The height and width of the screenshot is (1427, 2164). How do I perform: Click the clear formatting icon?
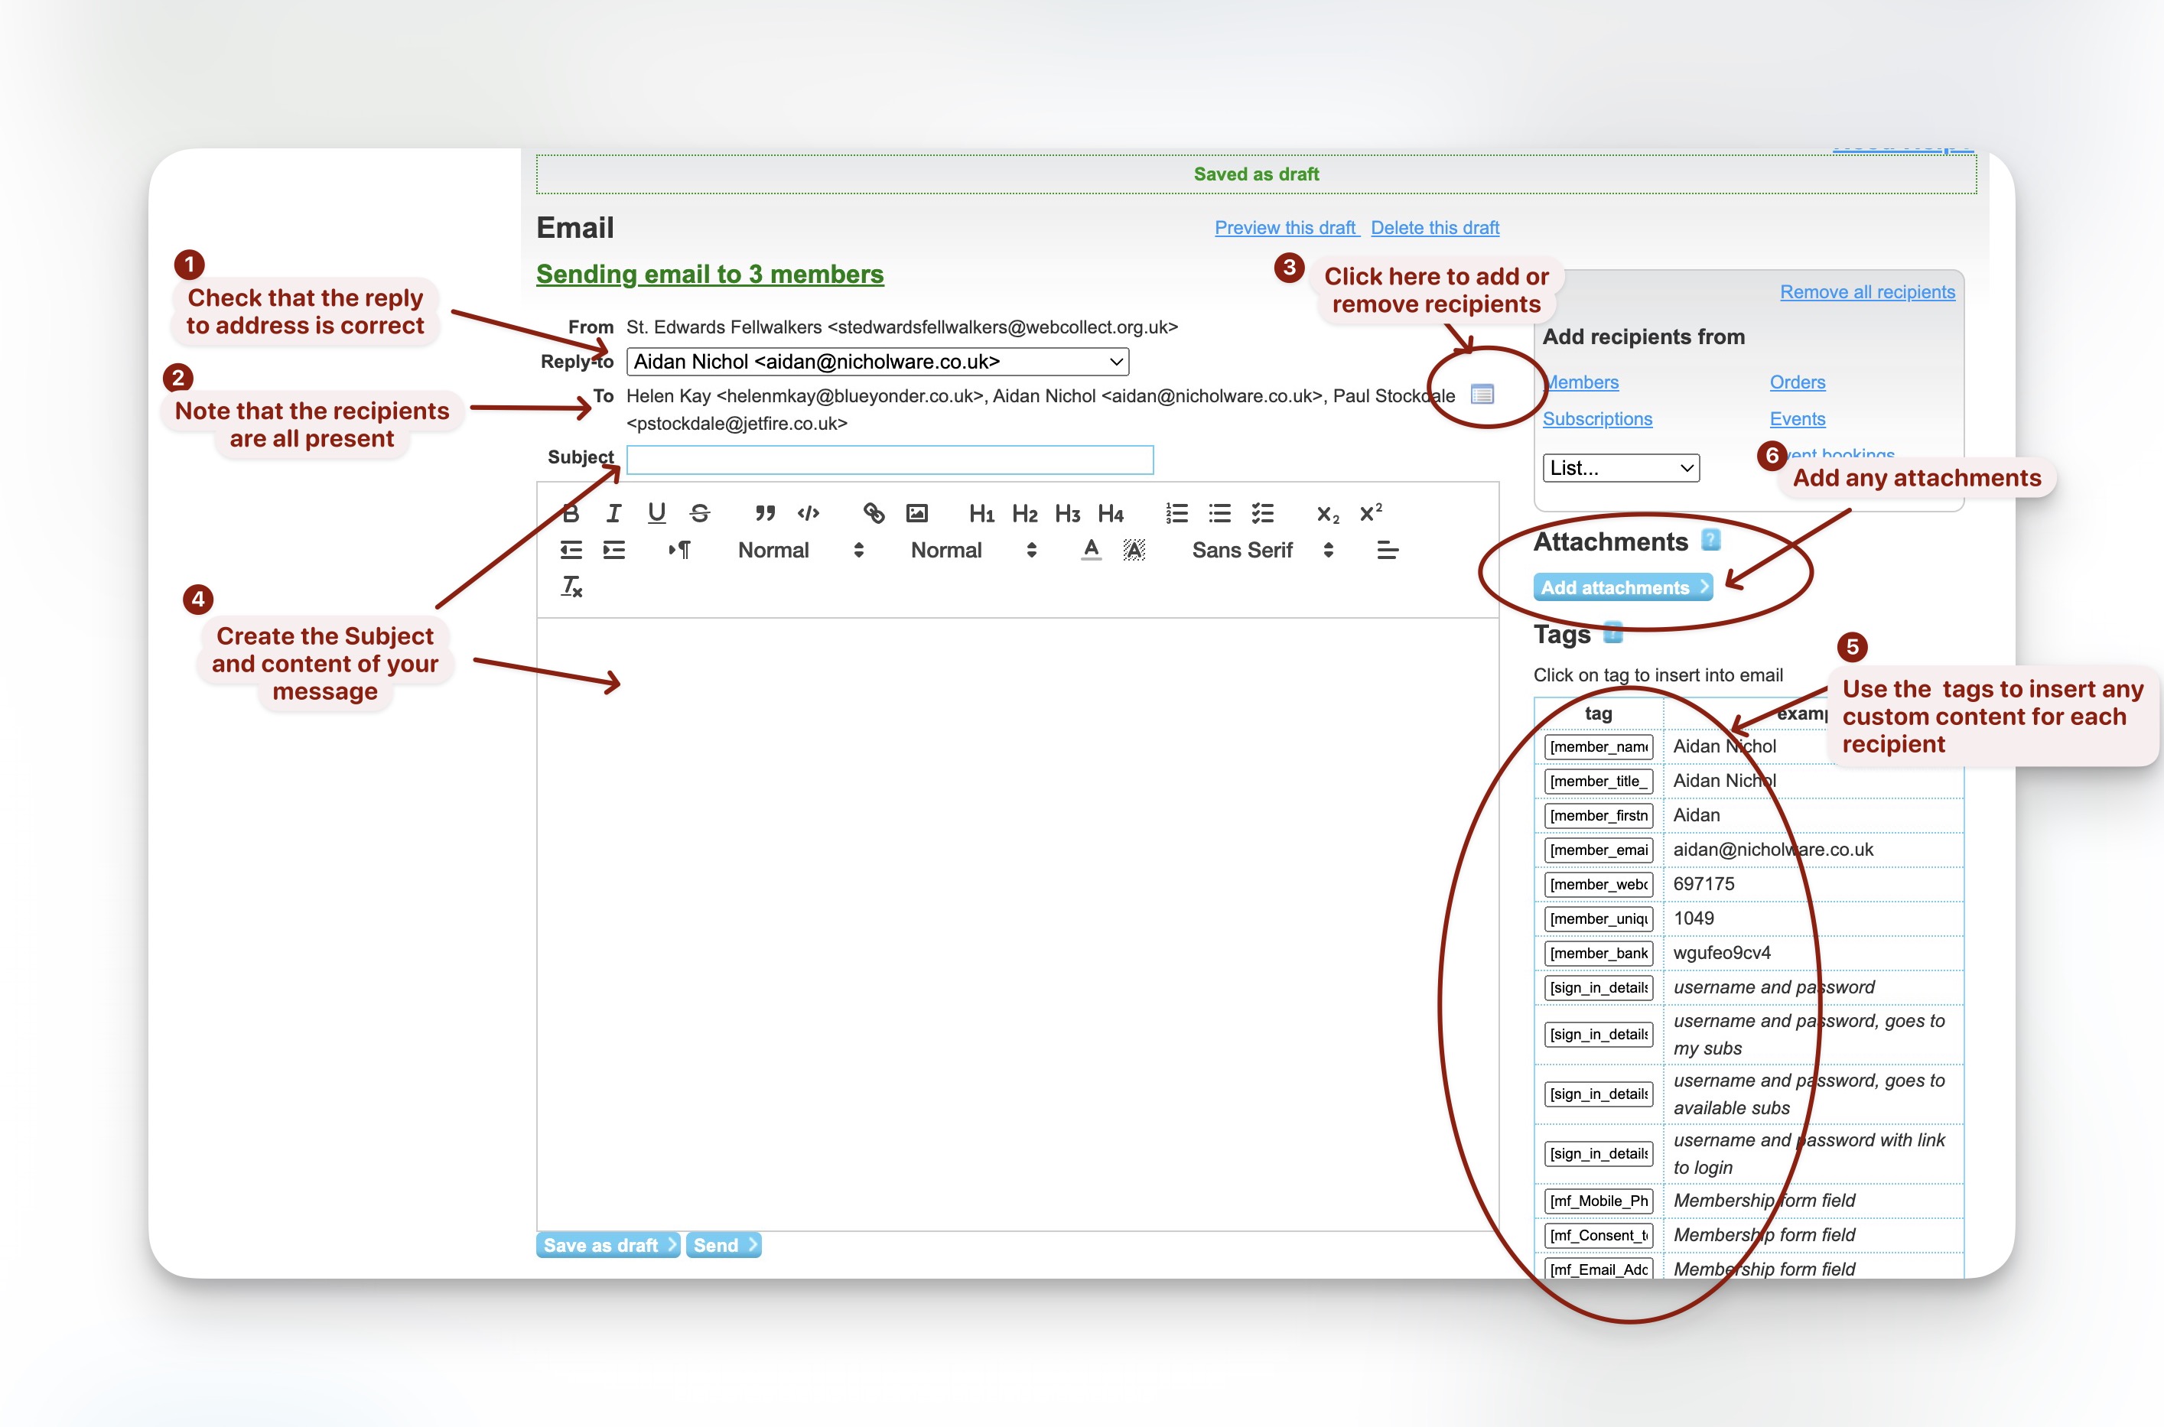[571, 587]
